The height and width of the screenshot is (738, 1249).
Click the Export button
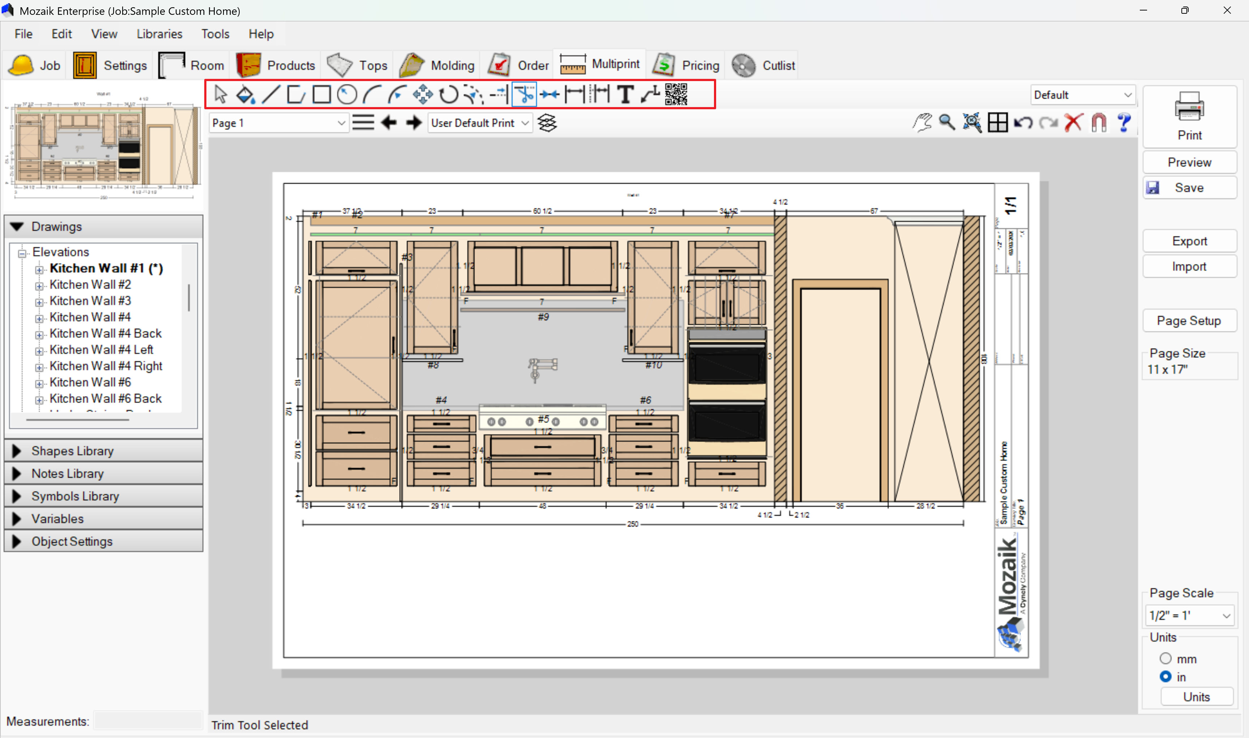pos(1189,241)
